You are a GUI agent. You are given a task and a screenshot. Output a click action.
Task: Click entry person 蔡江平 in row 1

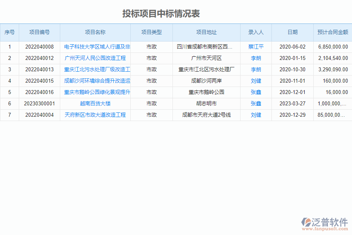tap(255, 46)
